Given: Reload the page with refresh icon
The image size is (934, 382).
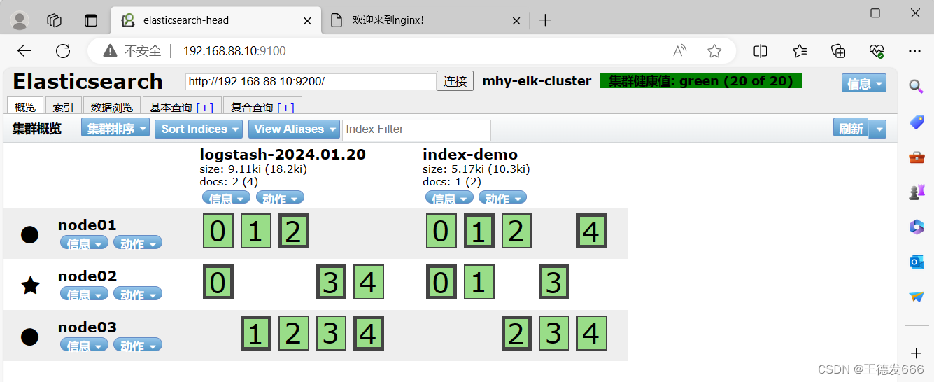Looking at the screenshot, I should pyautogui.click(x=63, y=51).
